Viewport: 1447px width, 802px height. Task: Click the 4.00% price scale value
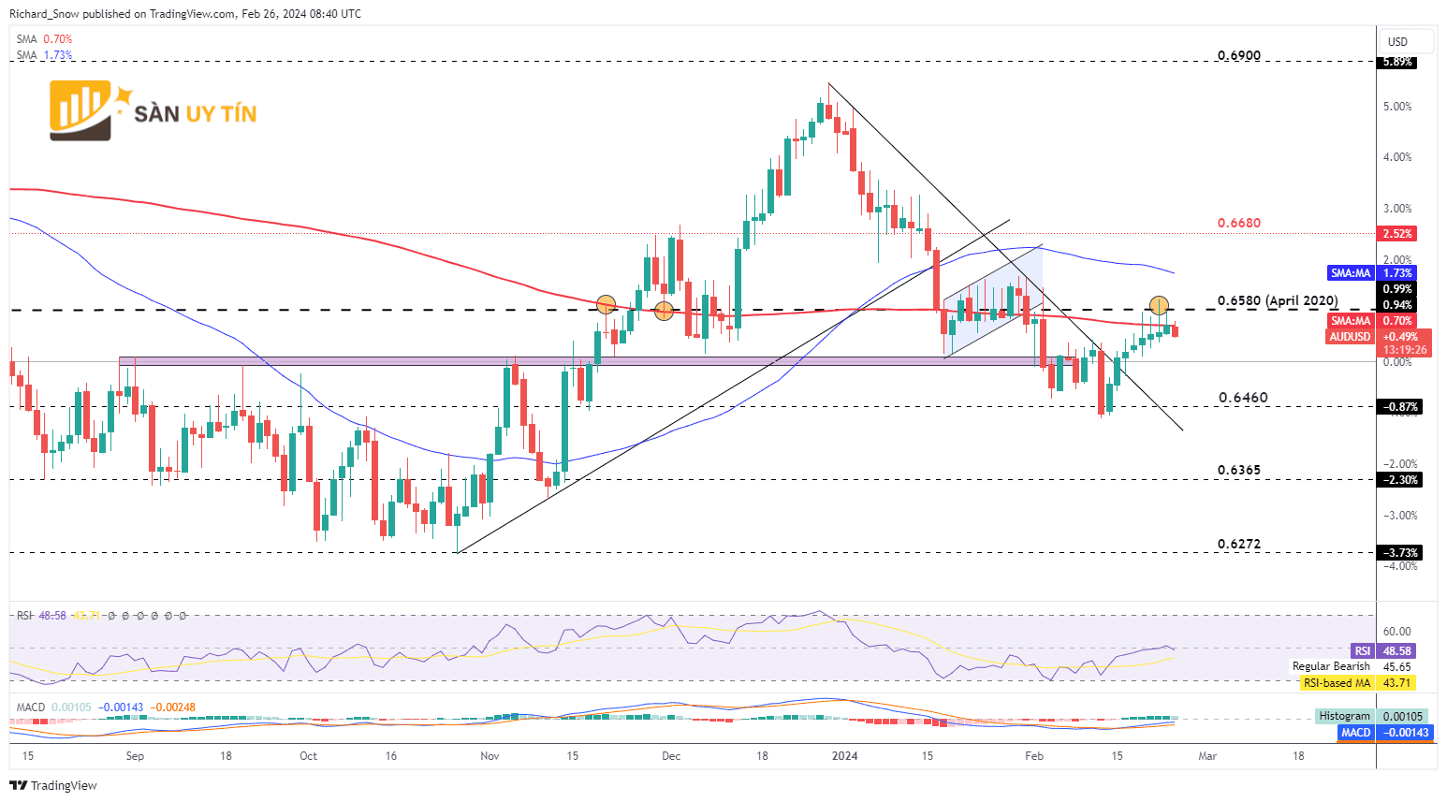click(1398, 157)
